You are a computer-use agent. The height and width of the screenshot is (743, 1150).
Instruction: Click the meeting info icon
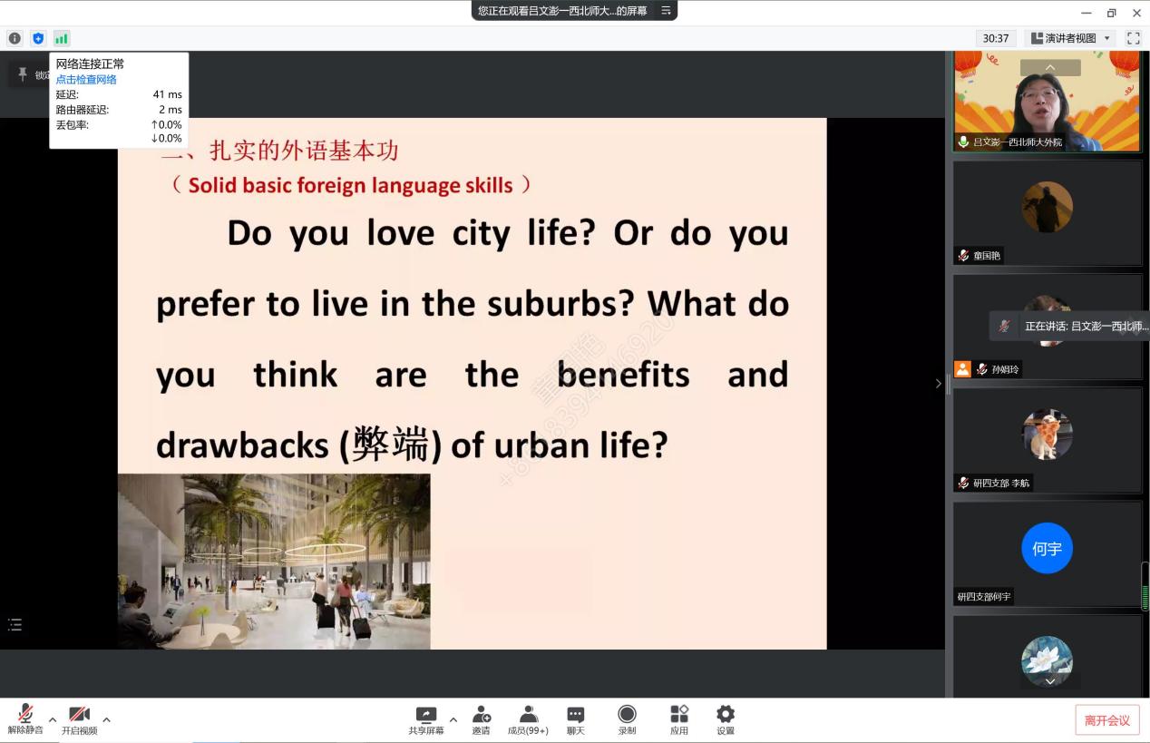[x=15, y=38]
